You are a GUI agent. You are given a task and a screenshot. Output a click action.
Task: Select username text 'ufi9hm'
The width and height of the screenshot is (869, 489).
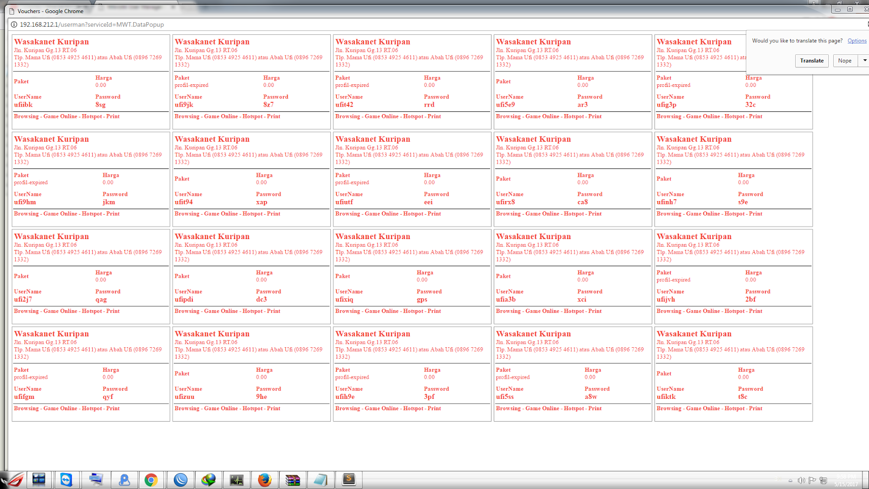click(x=25, y=202)
